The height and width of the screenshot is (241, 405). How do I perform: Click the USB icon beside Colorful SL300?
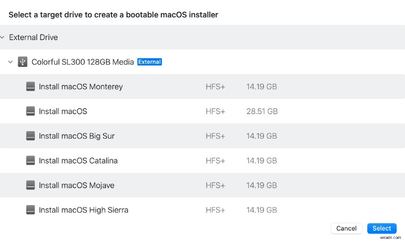(22, 62)
